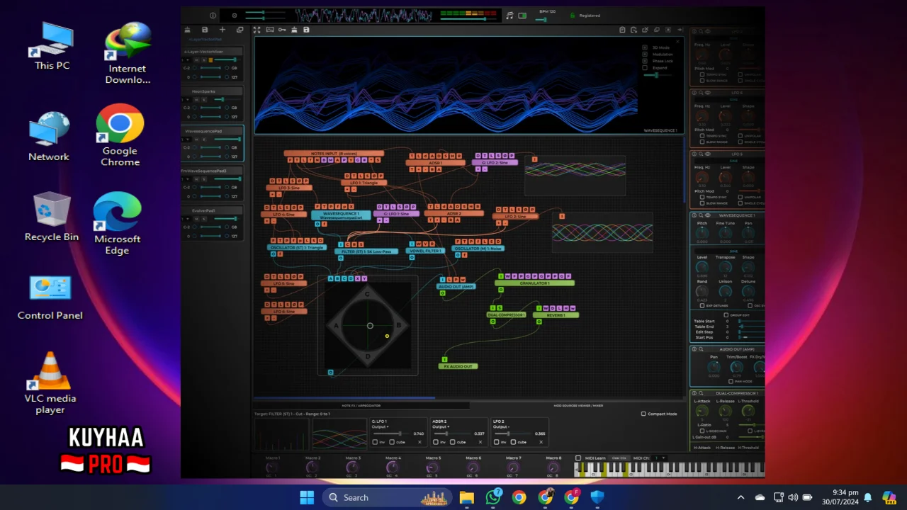
Task: Show hidden icons in the system tray
Action: pyautogui.click(x=741, y=497)
